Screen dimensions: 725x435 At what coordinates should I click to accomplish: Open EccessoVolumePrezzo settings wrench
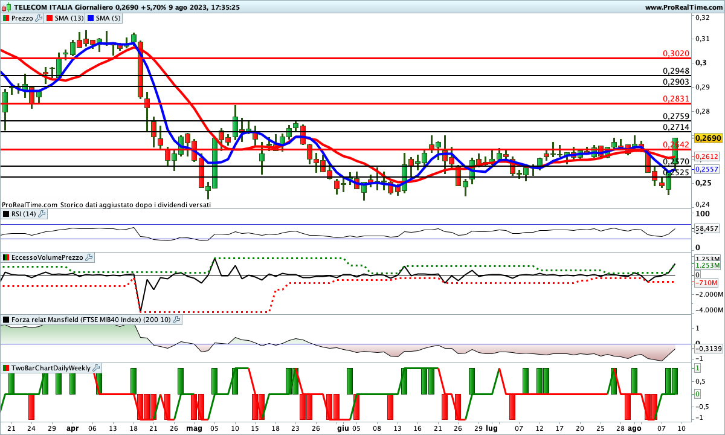pos(89,257)
